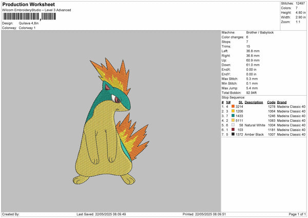The width and height of the screenshot is (308, 218).
Task: Select thread code 1246
Action: click(x=272, y=116)
